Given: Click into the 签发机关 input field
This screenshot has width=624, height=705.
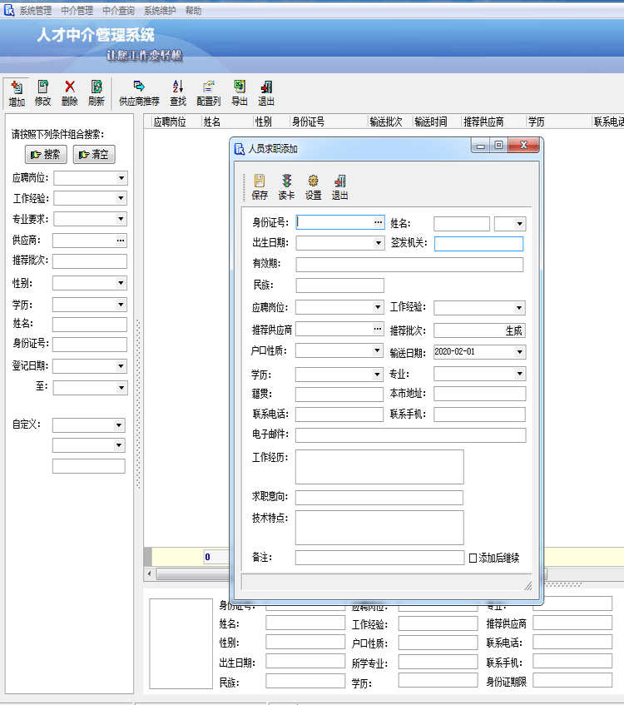Looking at the screenshot, I should pyautogui.click(x=478, y=244).
